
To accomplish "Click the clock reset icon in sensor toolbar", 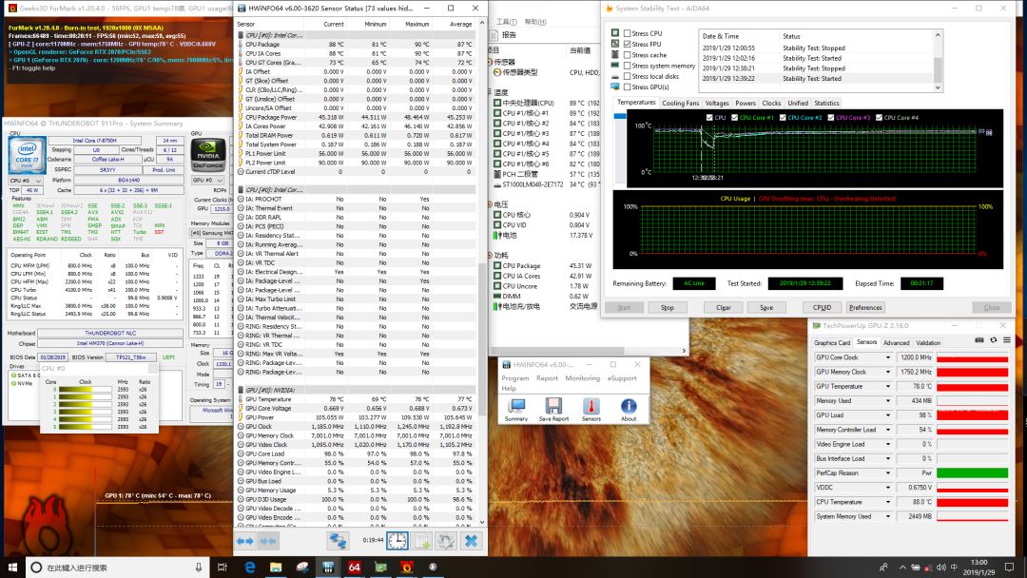I will coord(397,540).
